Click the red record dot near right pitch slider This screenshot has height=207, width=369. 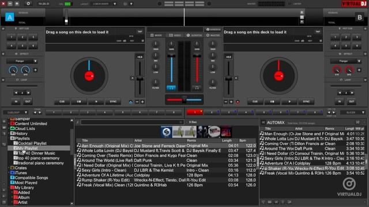(x=238, y=102)
